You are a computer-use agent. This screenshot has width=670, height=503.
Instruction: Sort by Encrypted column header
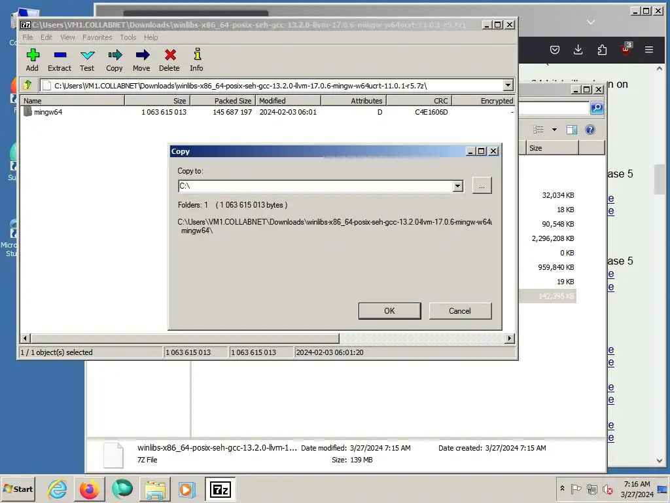[x=484, y=100]
